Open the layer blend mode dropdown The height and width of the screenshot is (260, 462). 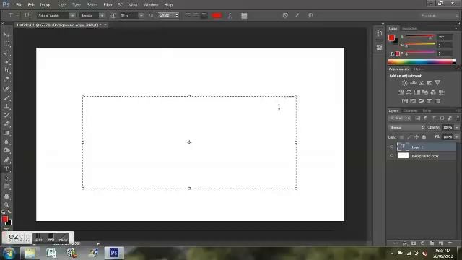tap(406, 128)
